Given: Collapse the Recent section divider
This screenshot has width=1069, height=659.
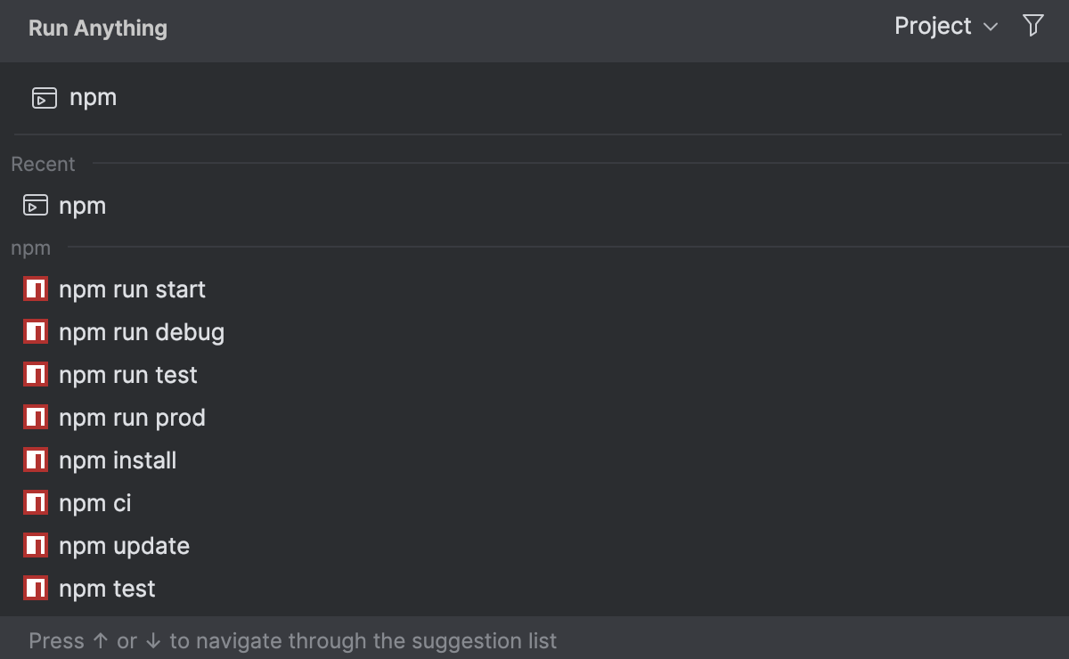Looking at the screenshot, I should click(43, 164).
